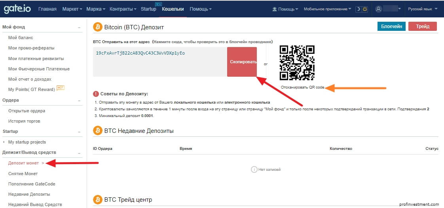Collapse the Ордера sidebar section
This screenshot has height=208, width=444.
coord(79,100)
